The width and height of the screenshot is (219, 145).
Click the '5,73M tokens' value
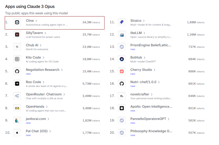pos(91,84)
